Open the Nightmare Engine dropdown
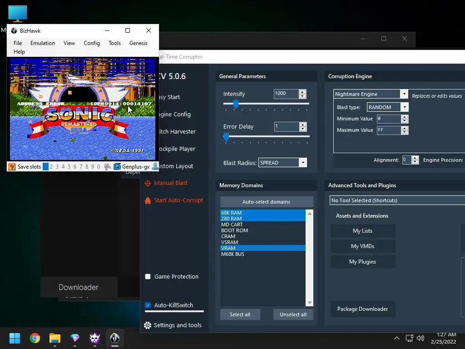 (404, 94)
